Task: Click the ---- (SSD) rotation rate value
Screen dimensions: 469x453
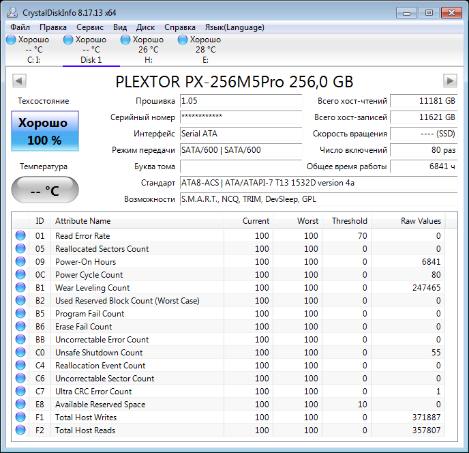Action: [424, 134]
